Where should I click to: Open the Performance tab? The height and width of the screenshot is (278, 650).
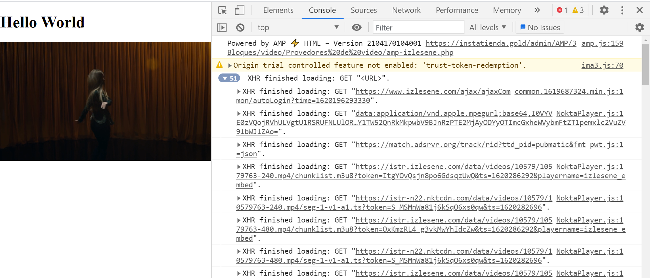click(x=457, y=10)
